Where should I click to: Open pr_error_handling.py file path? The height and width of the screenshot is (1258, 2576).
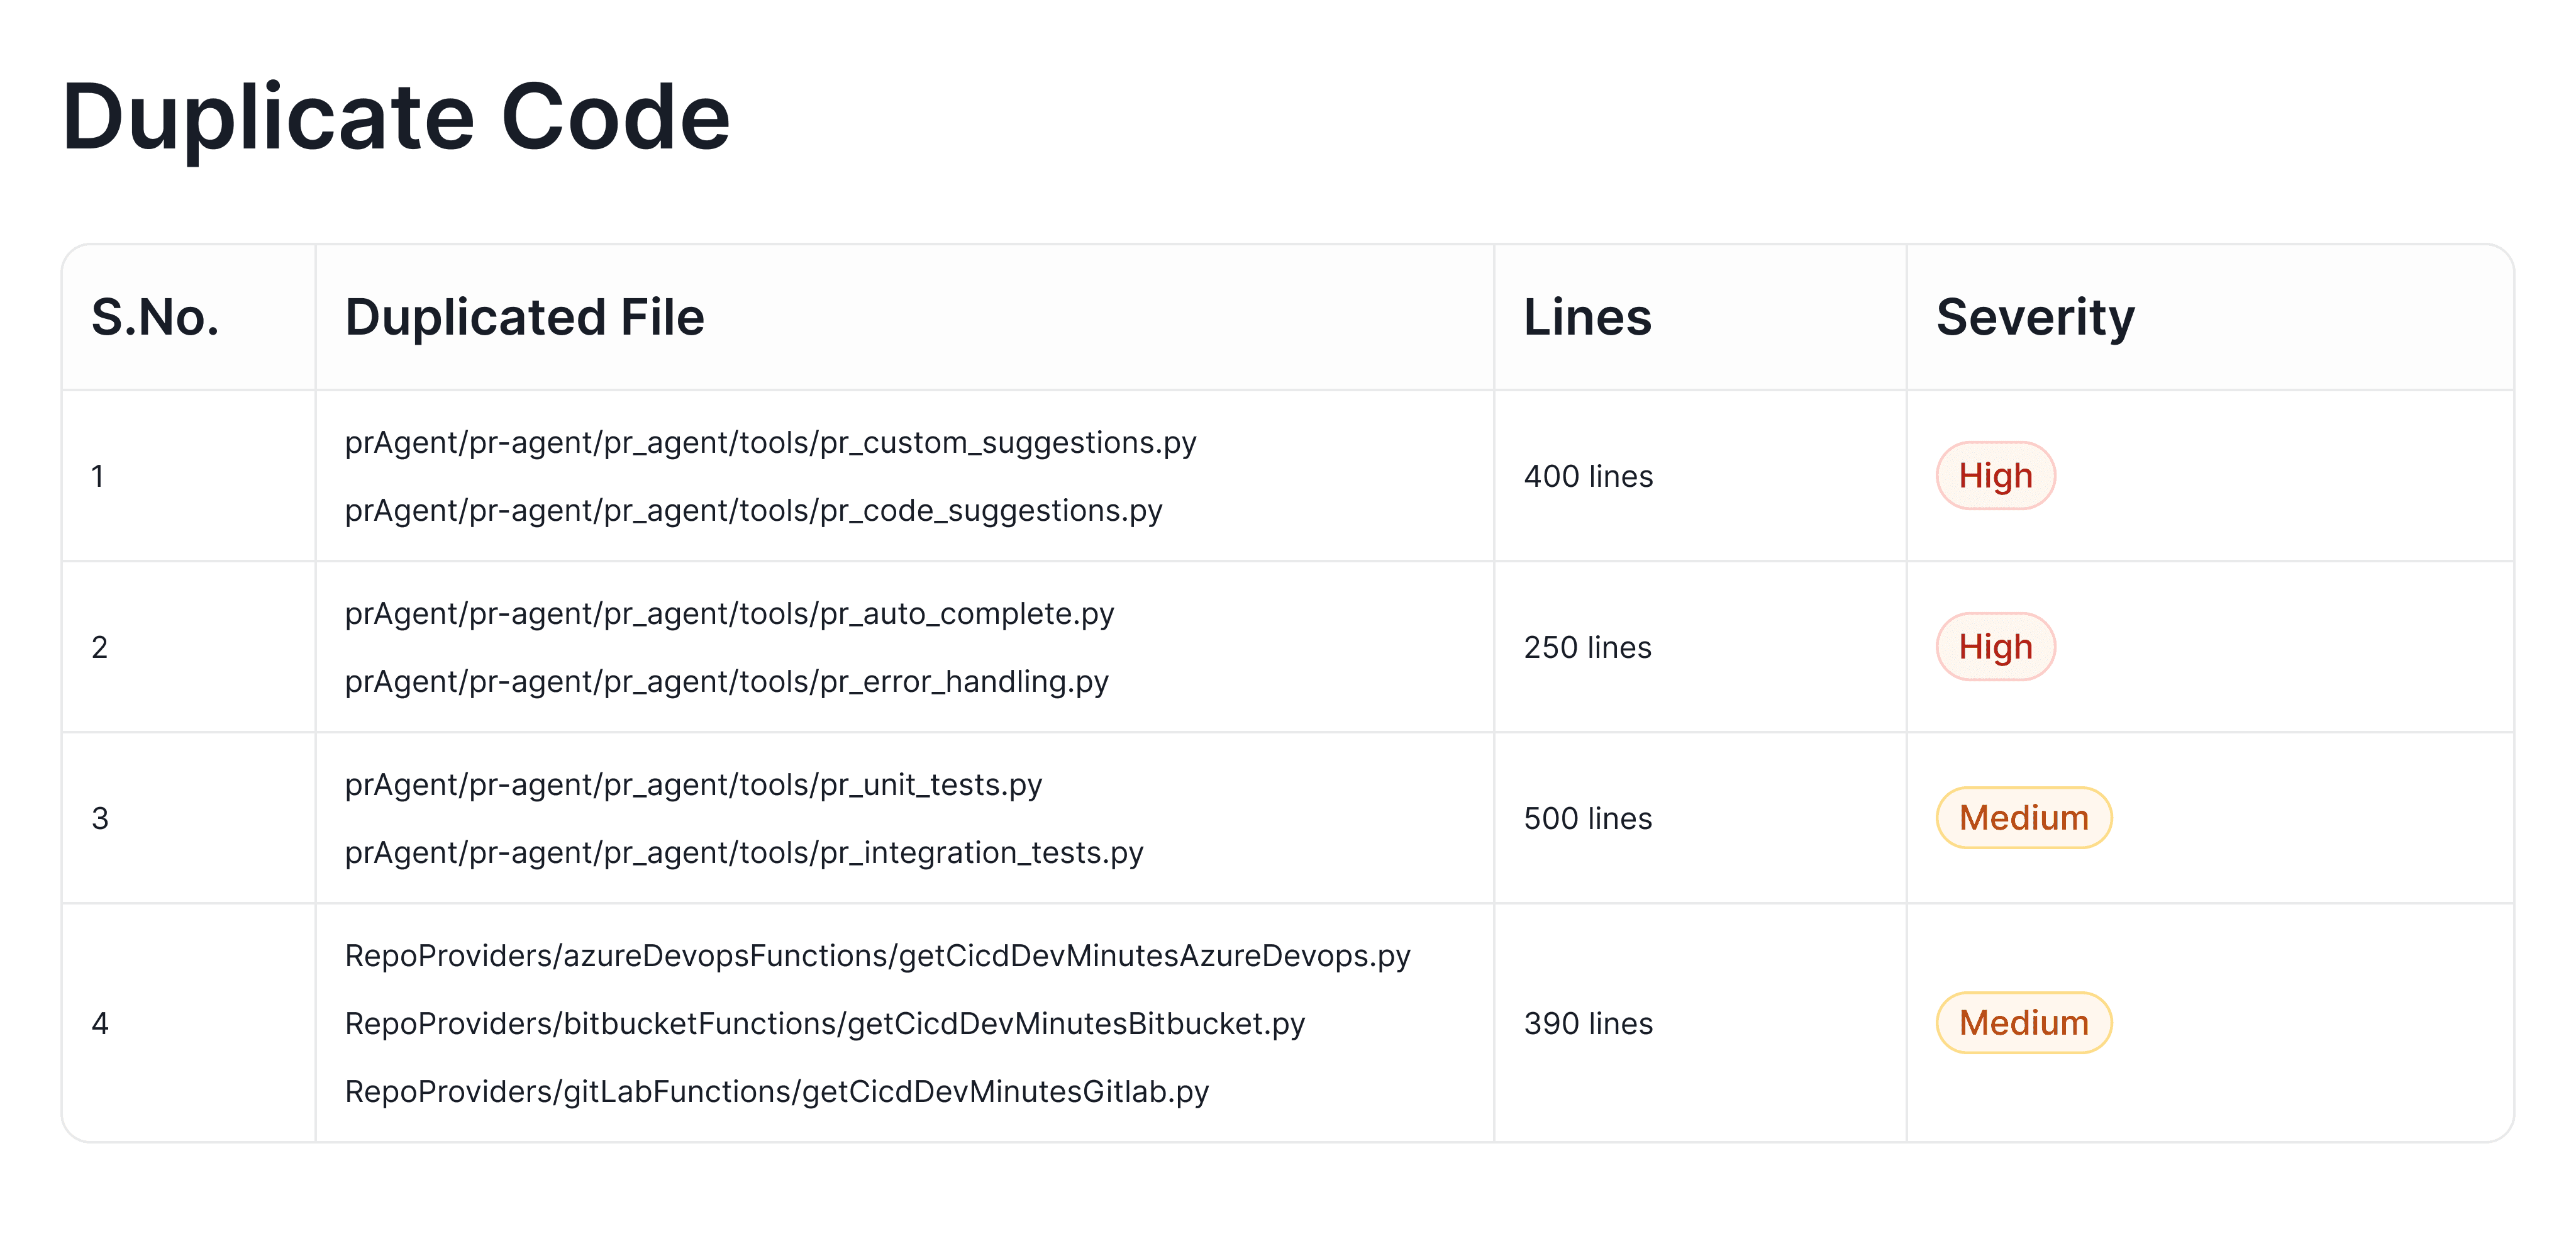(x=726, y=682)
